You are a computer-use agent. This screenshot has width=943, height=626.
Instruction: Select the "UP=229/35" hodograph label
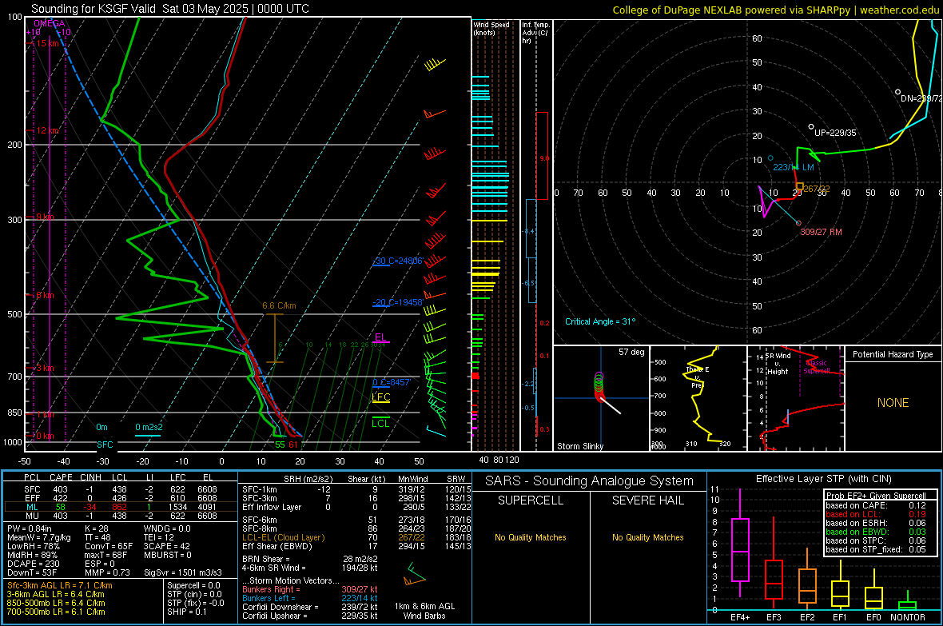(x=835, y=133)
